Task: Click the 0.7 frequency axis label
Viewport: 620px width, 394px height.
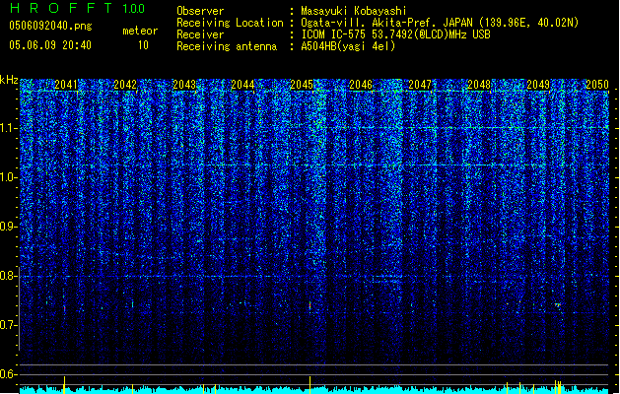Action: tap(9, 325)
